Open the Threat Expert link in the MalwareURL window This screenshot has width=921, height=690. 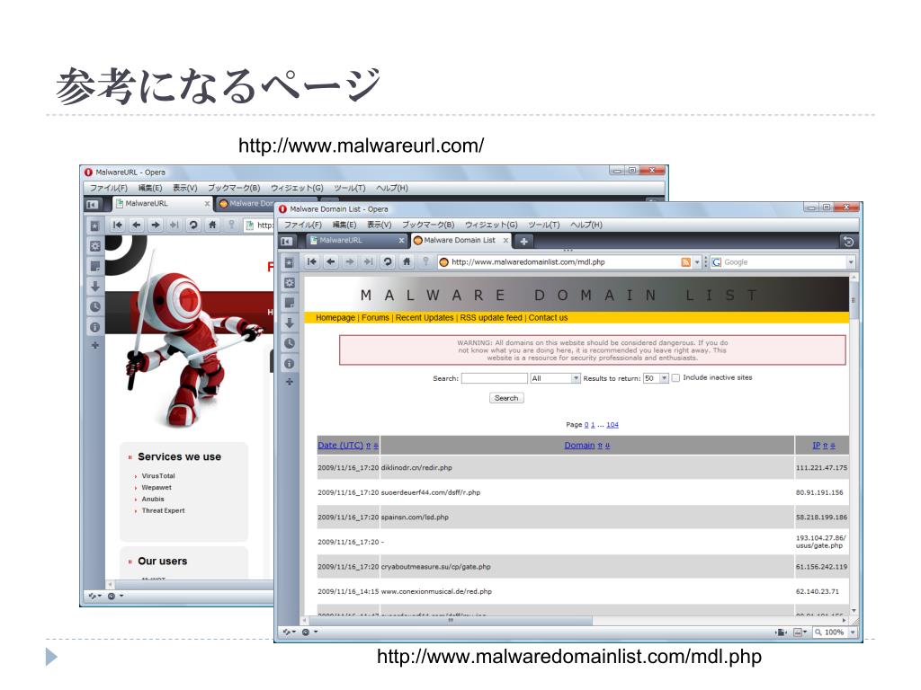tap(163, 510)
